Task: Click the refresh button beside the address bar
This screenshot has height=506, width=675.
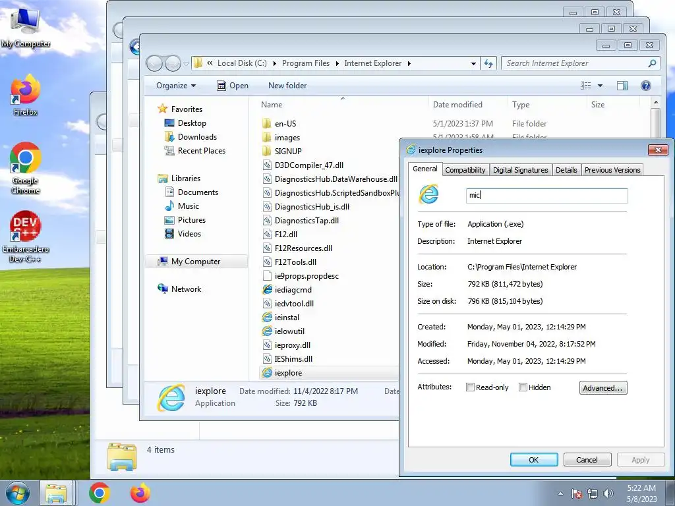Action: pyautogui.click(x=488, y=64)
